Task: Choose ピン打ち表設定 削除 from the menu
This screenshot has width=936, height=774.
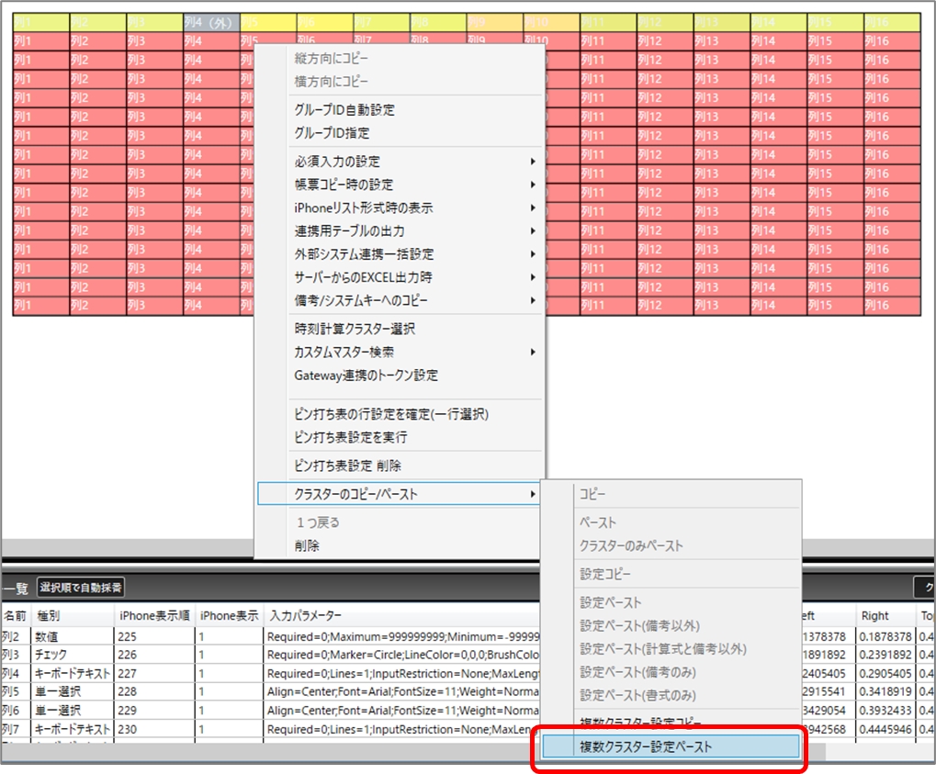Action: [x=347, y=466]
